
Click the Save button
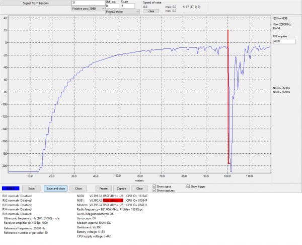[x=31, y=189]
